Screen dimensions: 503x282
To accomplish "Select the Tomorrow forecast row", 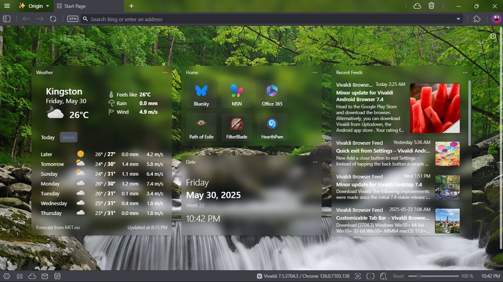I will 102,164.
